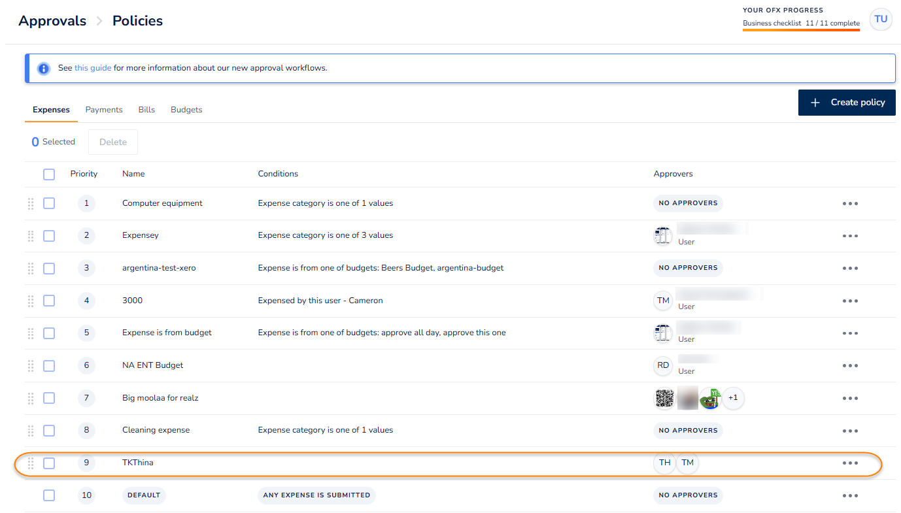Click the RD approver avatar on NA ENT Budget

[x=663, y=365]
